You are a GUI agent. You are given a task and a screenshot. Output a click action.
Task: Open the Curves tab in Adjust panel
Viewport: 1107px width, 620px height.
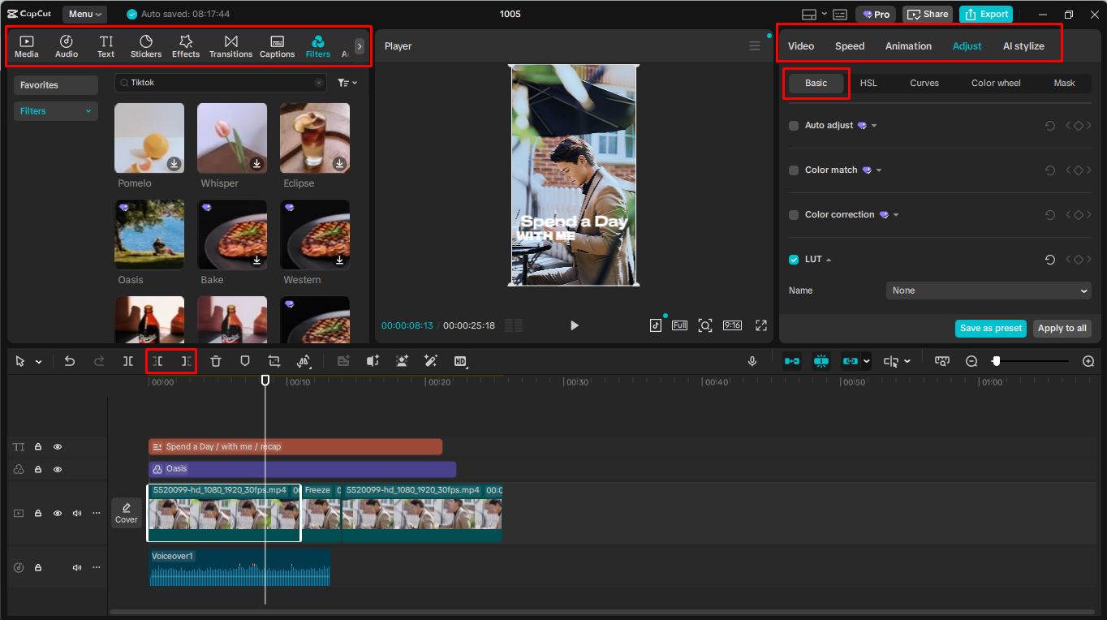[x=924, y=83]
